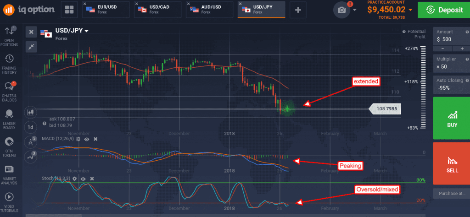Increase amount with the plus button
470x217 pixels.
pos(462,49)
